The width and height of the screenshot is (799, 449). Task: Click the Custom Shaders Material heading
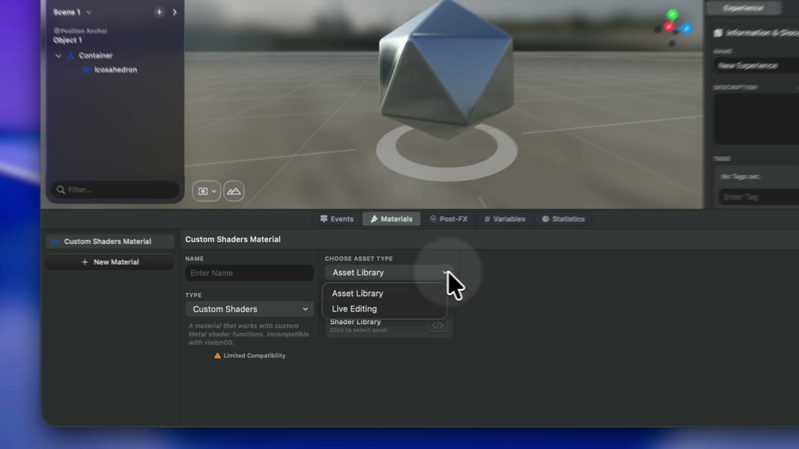(232, 239)
